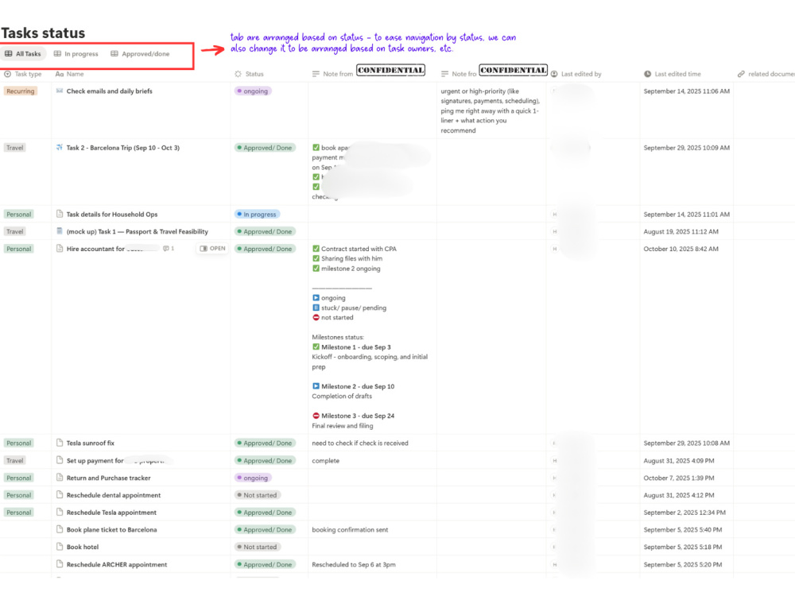Click the document icon of Passport & Travel Feasibility

tap(60, 231)
